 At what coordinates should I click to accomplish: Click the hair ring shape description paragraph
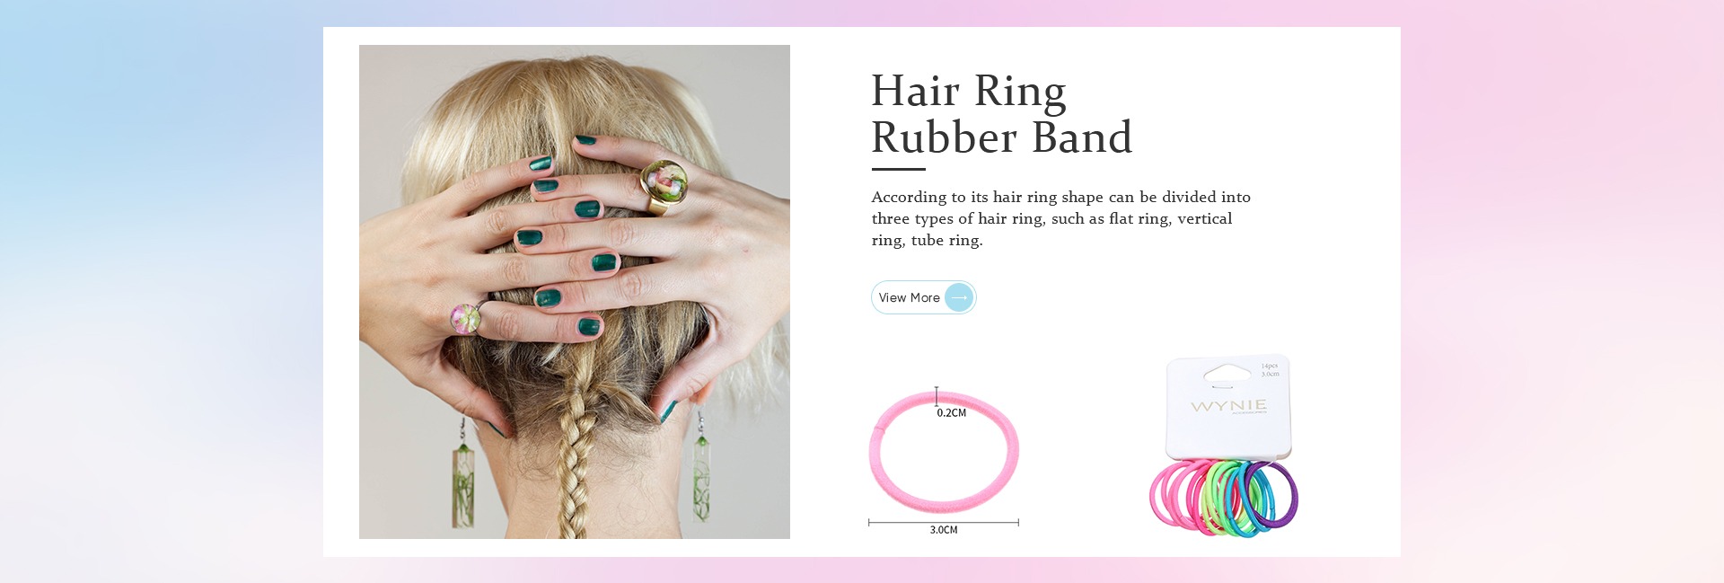tap(1061, 218)
